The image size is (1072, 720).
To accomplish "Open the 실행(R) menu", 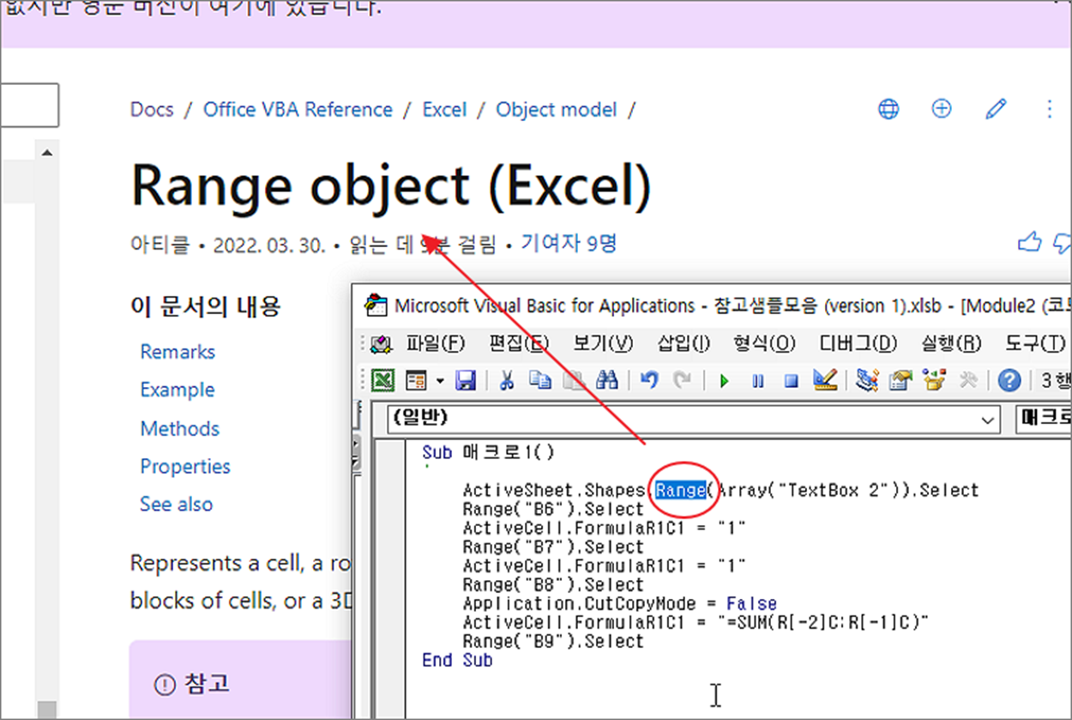I will point(951,344).
